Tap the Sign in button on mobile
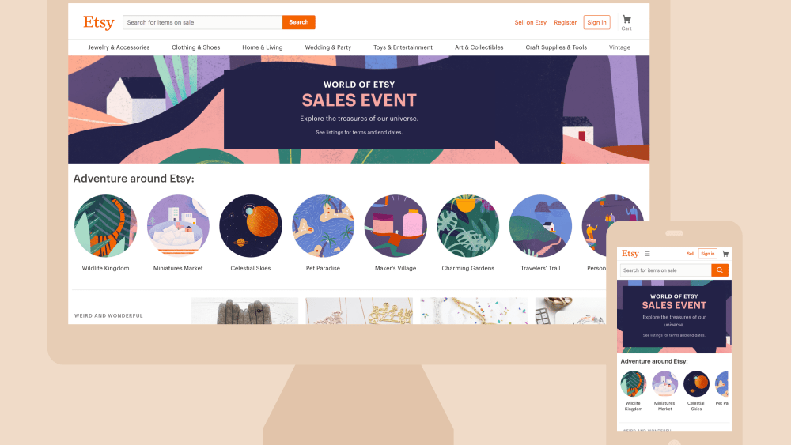Image resolution: width=791 pixels, height=445 pixels. (707, 254)
